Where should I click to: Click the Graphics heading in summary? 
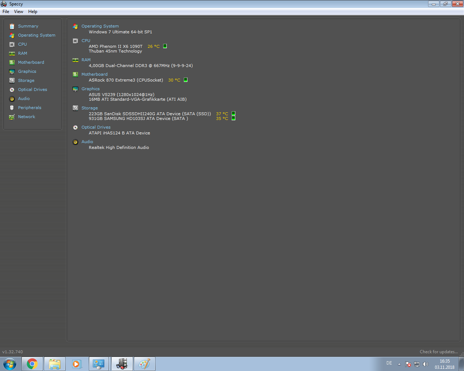(x=91, y=89)
